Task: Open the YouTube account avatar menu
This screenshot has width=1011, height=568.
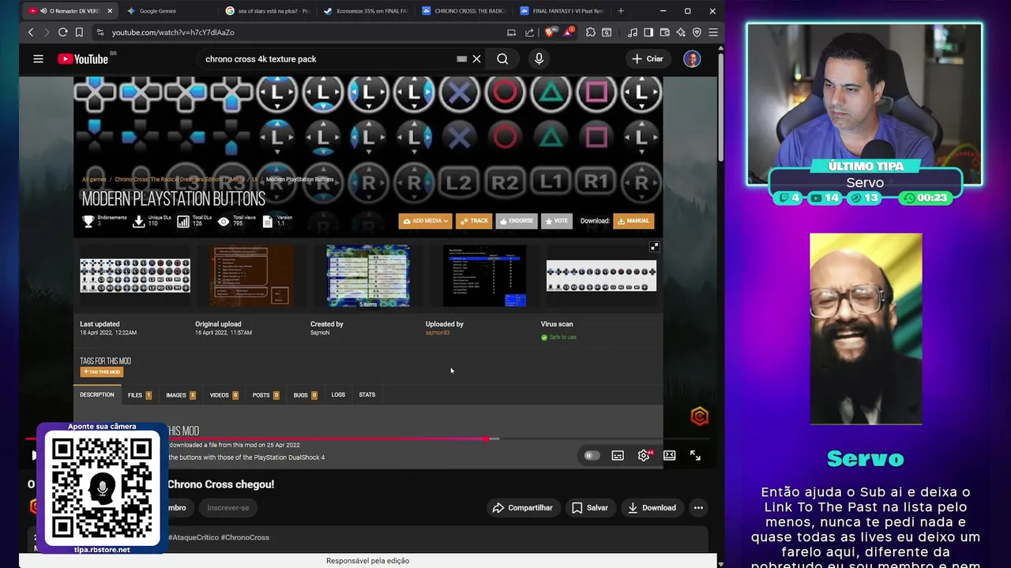Action: (x=692, y=58)
